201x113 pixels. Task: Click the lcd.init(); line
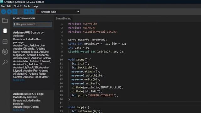80,63
